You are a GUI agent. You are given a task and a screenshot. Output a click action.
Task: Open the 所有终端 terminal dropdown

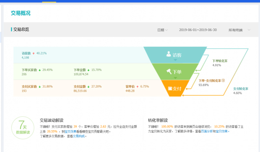pos(239,30)
